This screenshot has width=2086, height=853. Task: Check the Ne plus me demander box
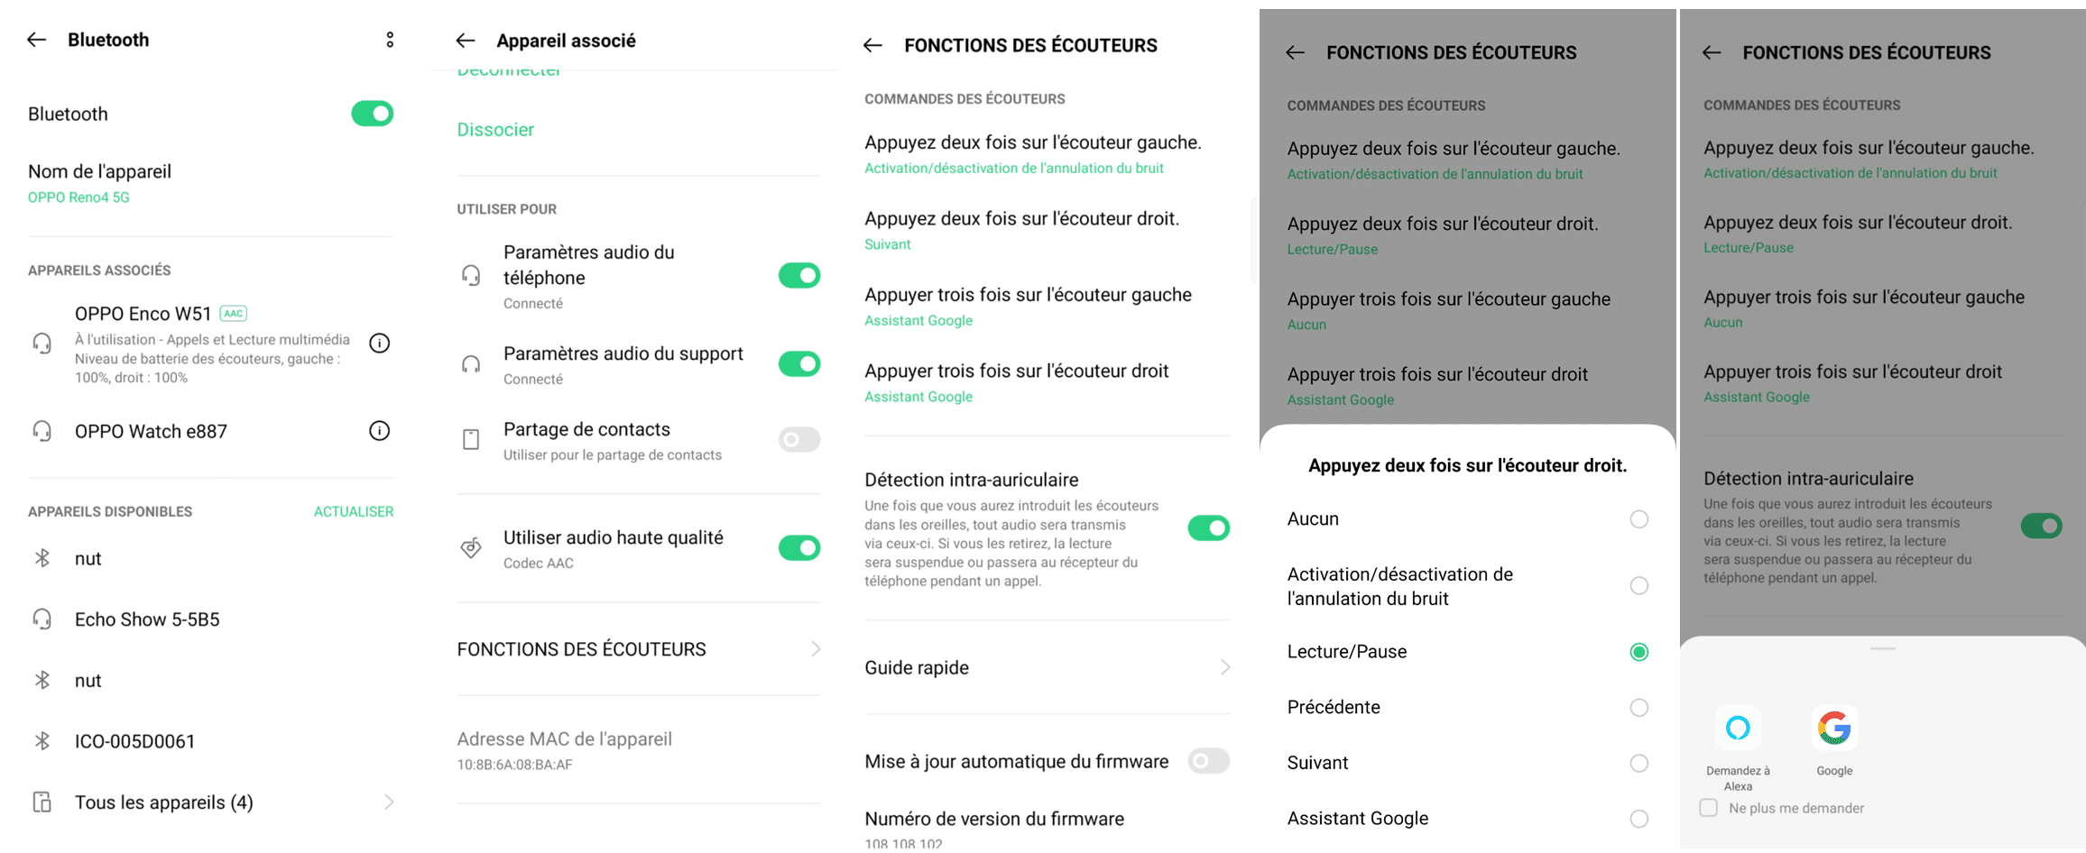click(1708, 808)
